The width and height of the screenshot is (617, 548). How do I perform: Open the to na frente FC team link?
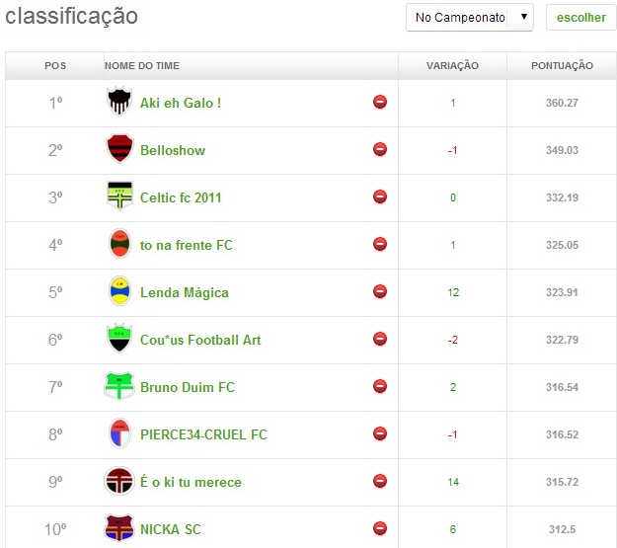(187, 245)
